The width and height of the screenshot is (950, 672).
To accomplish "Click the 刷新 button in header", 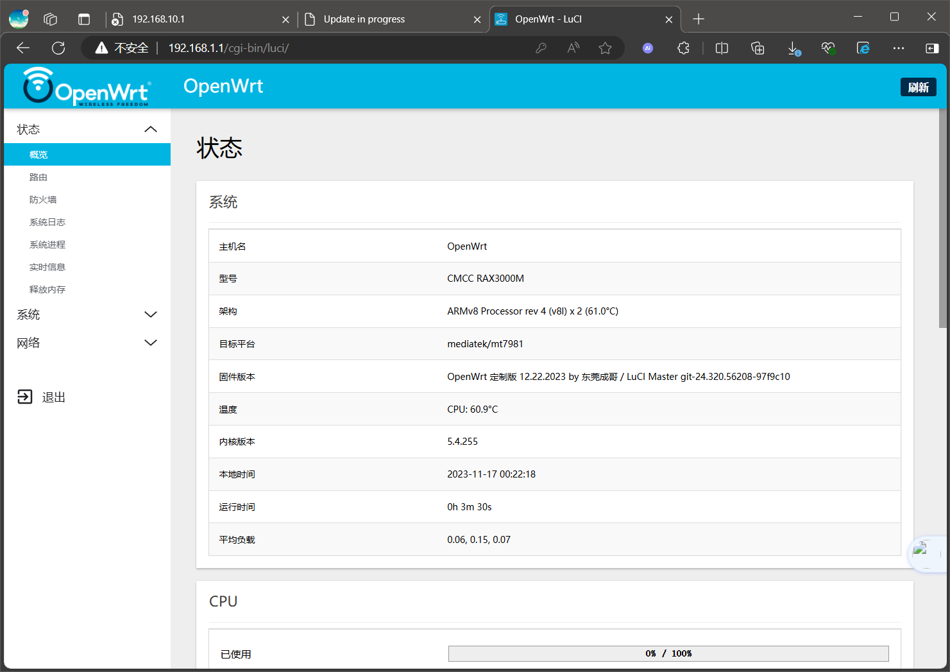I will [x=918, y=87].
